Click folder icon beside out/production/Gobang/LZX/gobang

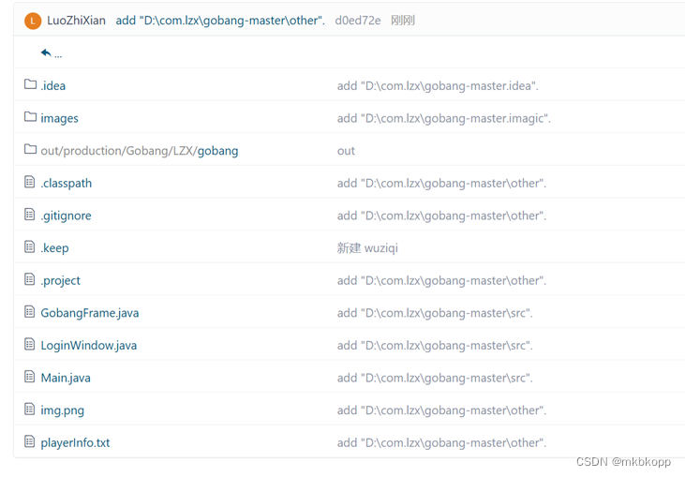point(30,149)
